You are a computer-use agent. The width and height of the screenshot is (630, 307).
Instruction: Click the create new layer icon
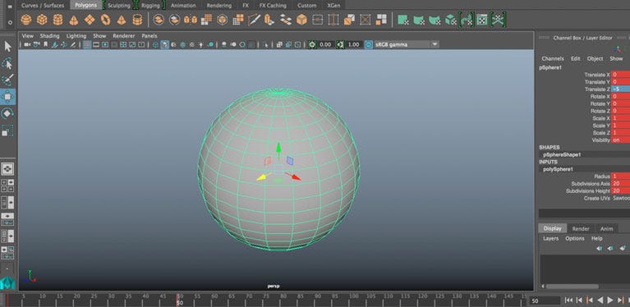[623, 249]
